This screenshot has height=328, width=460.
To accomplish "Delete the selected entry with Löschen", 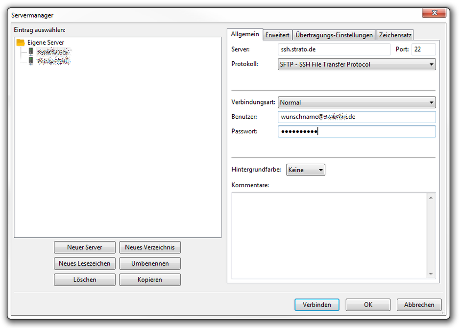I will [x=84, y=279].
